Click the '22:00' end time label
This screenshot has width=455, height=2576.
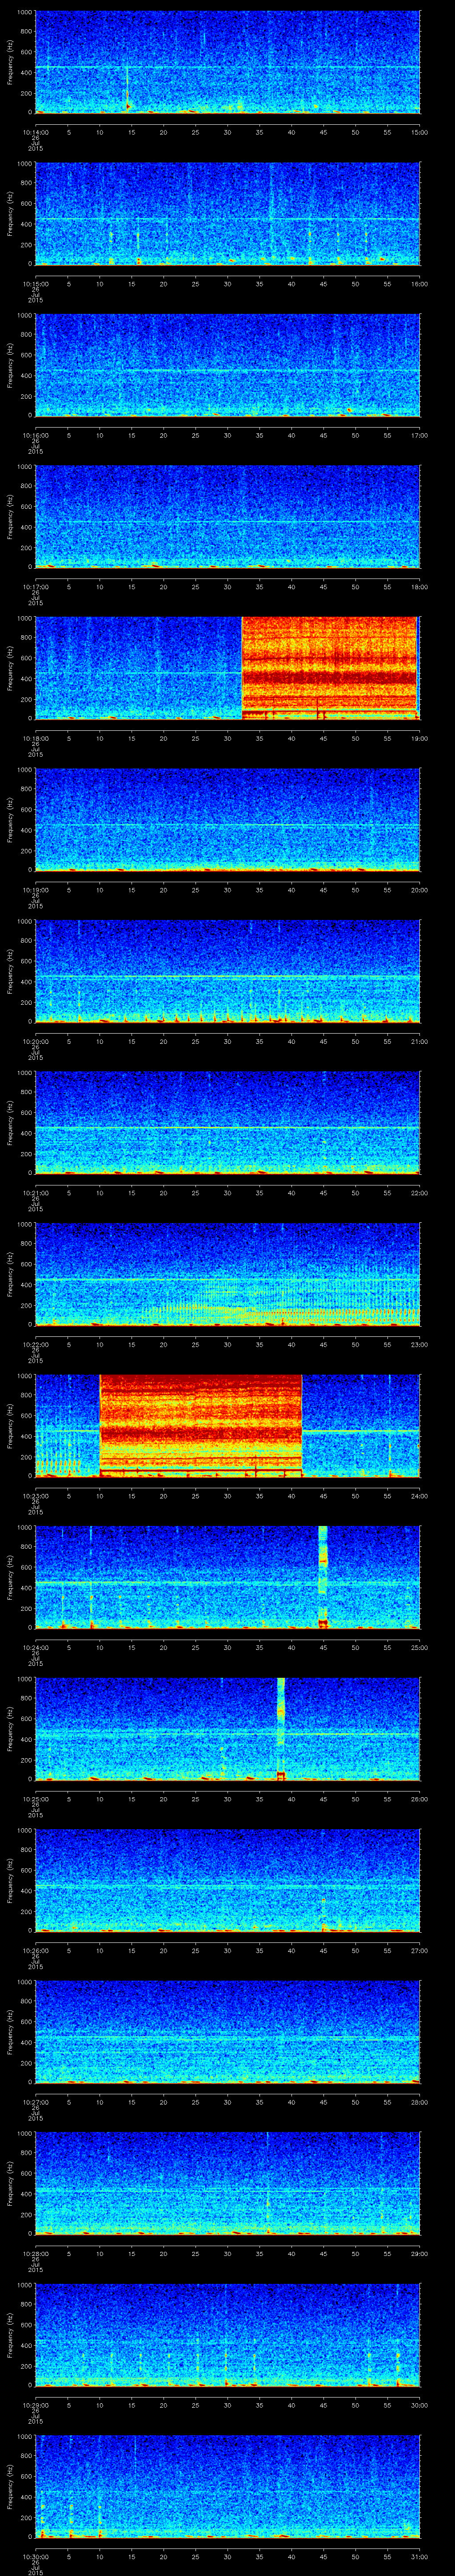pos(419,1193)
